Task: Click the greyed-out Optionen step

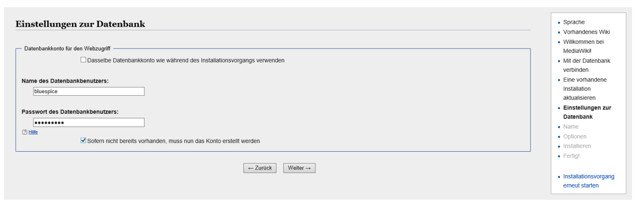Action: (x=575, y=136)
